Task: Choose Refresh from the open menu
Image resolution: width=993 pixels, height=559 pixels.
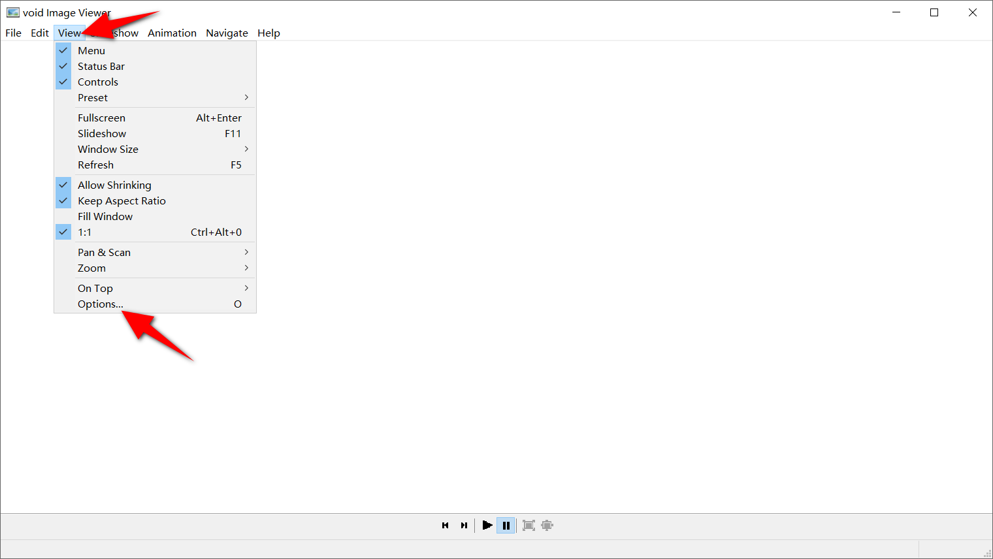Action: point(95,165)
